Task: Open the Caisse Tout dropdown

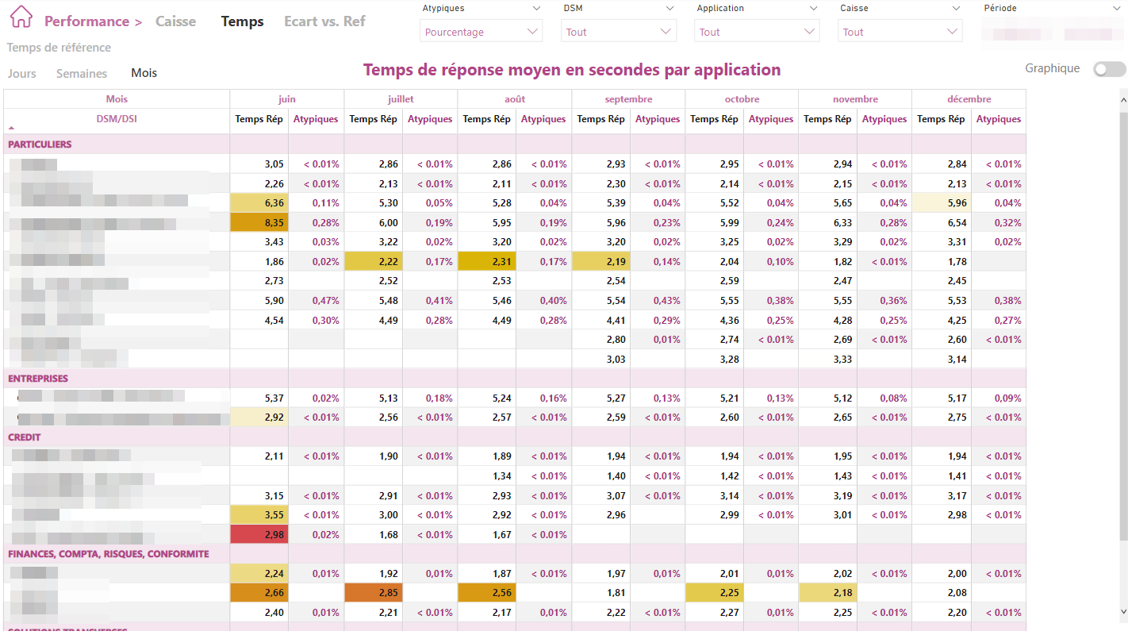Action: (900, 32)
